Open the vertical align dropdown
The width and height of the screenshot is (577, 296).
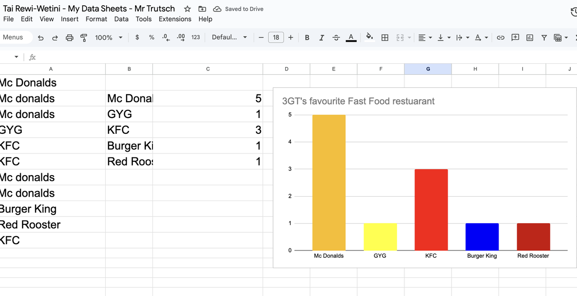pyautogui.click(x=443, y=37)
